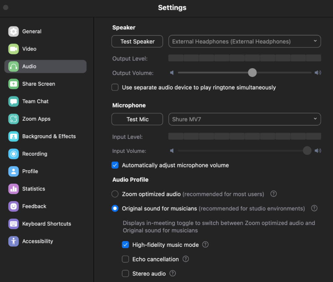
Task: Enable separate audio device for ringtone checkbox
Action: click(x=115, y=87)
